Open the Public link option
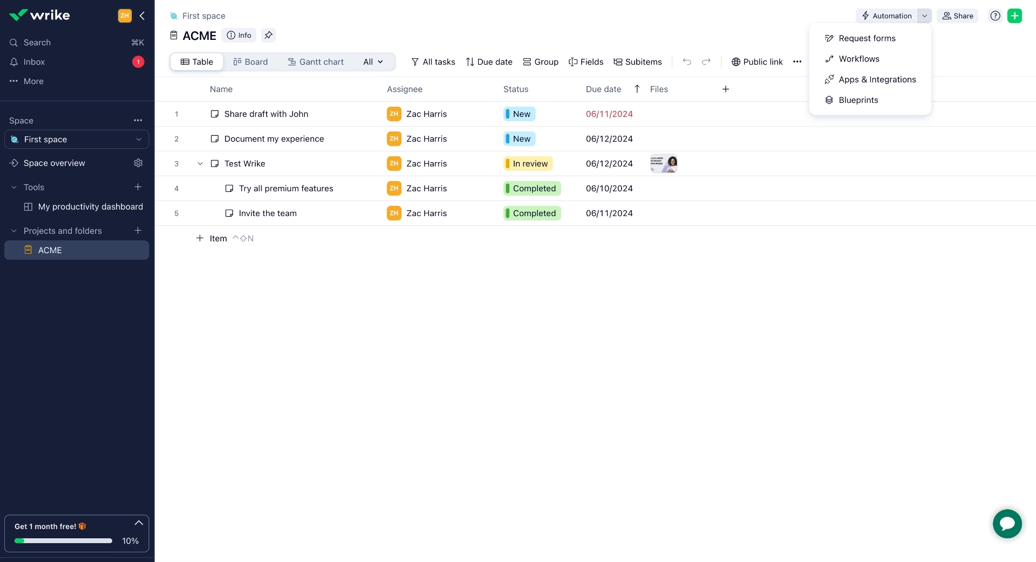1036x562 pixels. 757,62
